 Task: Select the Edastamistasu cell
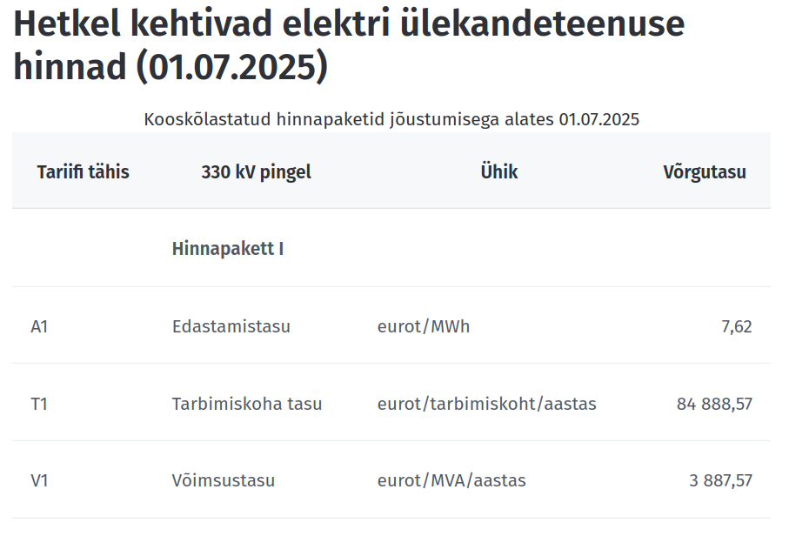[231, 326]
